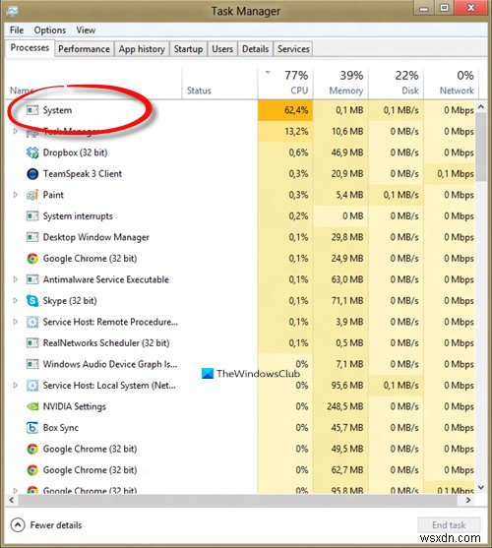Expand the Task Manager process group
Image resolution: width=492 pixels, height=548 pixels.
point(15,132)
